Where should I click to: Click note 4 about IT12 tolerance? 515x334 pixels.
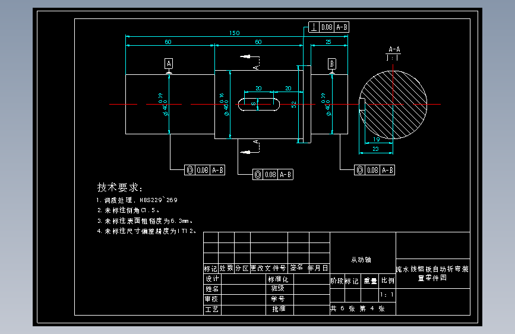pyautogui.click(x=147, y=231)
